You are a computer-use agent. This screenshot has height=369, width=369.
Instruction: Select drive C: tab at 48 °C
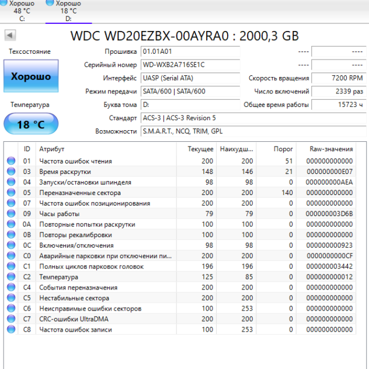[22, 11]
